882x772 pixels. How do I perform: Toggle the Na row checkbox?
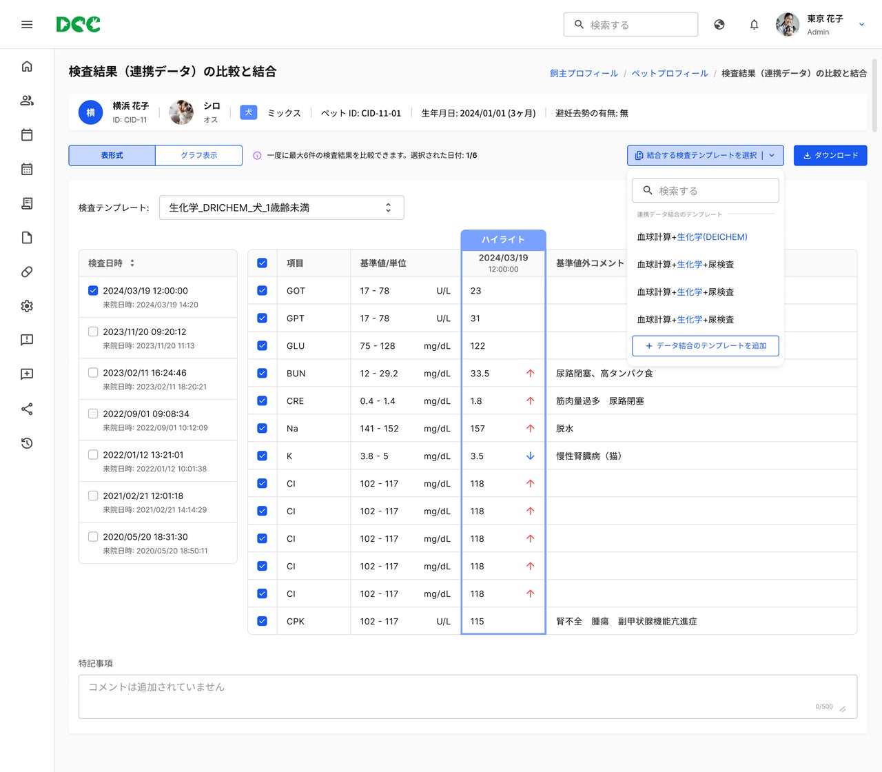point(262,429)
